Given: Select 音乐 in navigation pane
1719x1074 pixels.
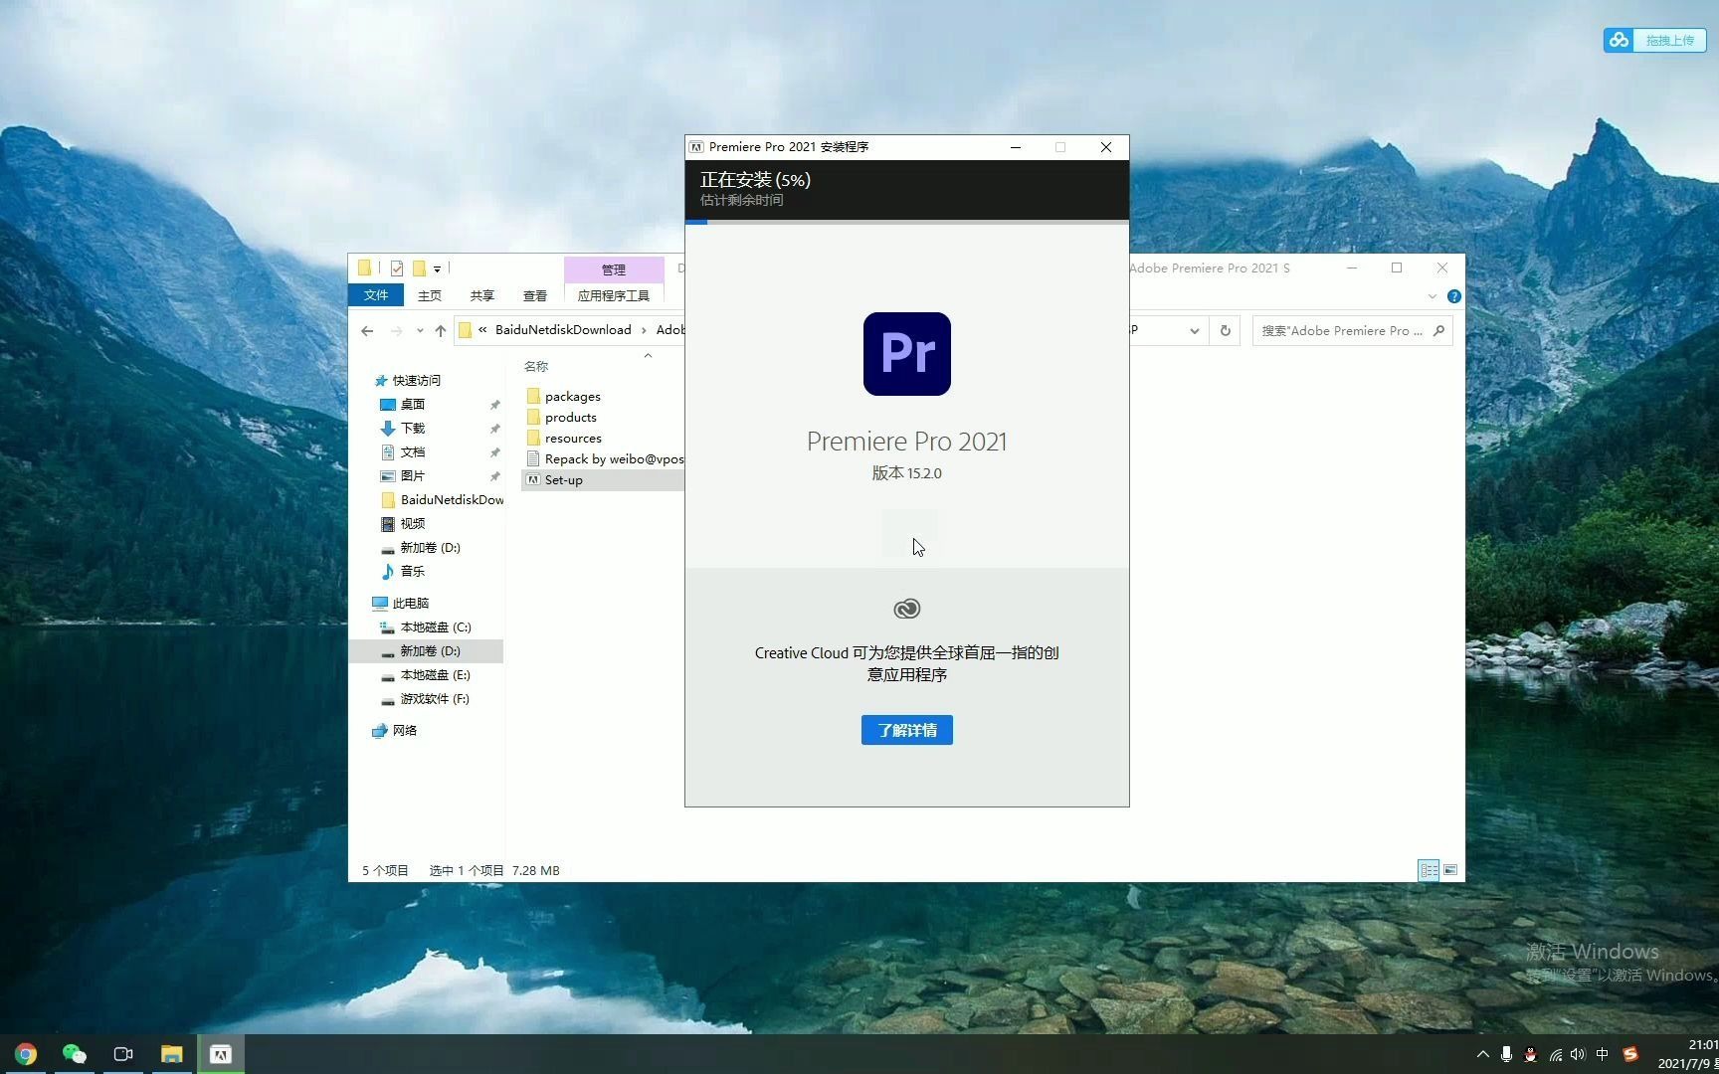Looking at the screenshot, I should [413, 572].
